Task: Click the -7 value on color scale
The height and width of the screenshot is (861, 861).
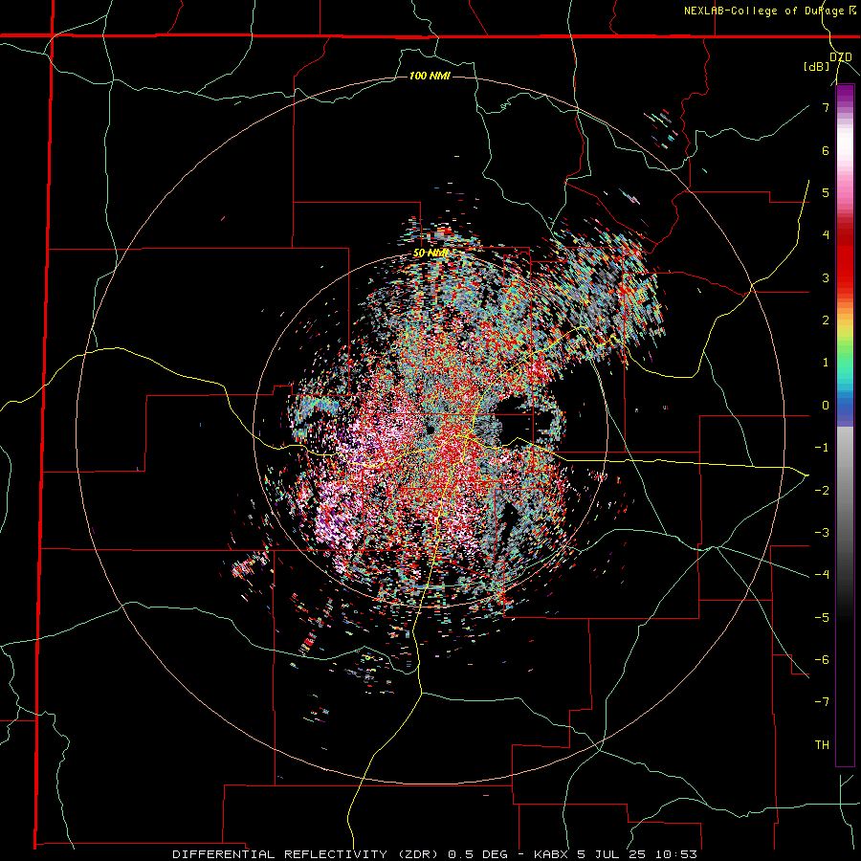Action: coord(822,702)
